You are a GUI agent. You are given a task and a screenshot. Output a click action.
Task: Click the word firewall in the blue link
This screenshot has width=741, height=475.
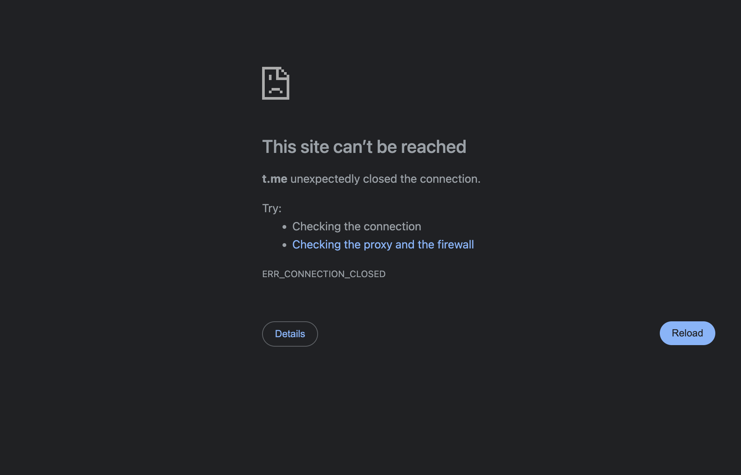(455, 244)
